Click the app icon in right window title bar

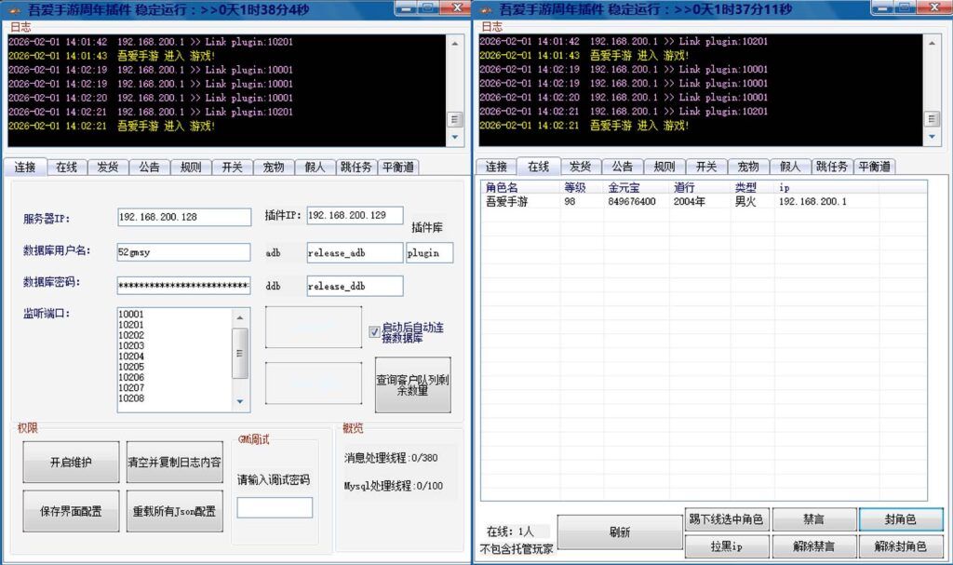tap(485, 8)
